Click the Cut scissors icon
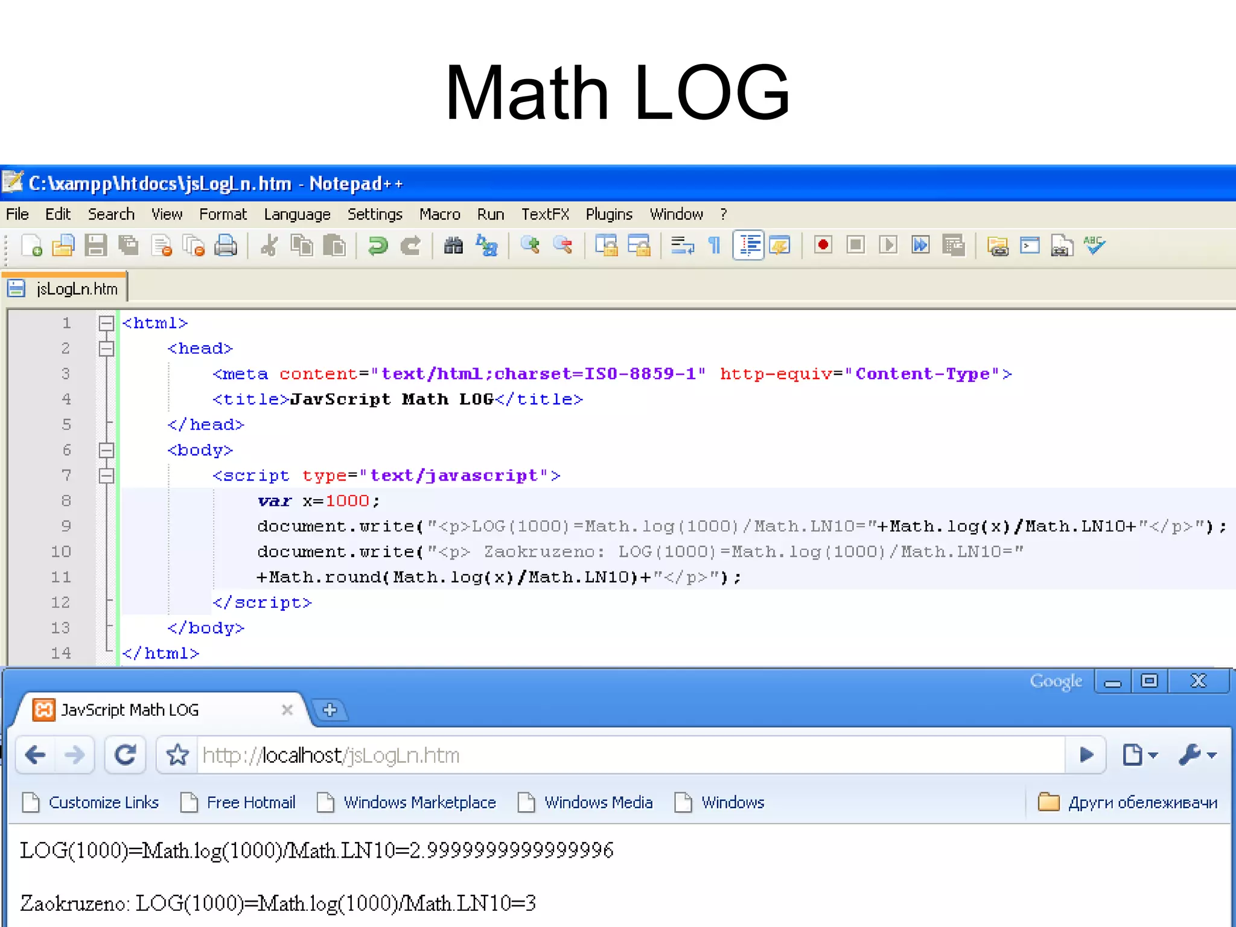1236x927 pixels. (269, 246)
